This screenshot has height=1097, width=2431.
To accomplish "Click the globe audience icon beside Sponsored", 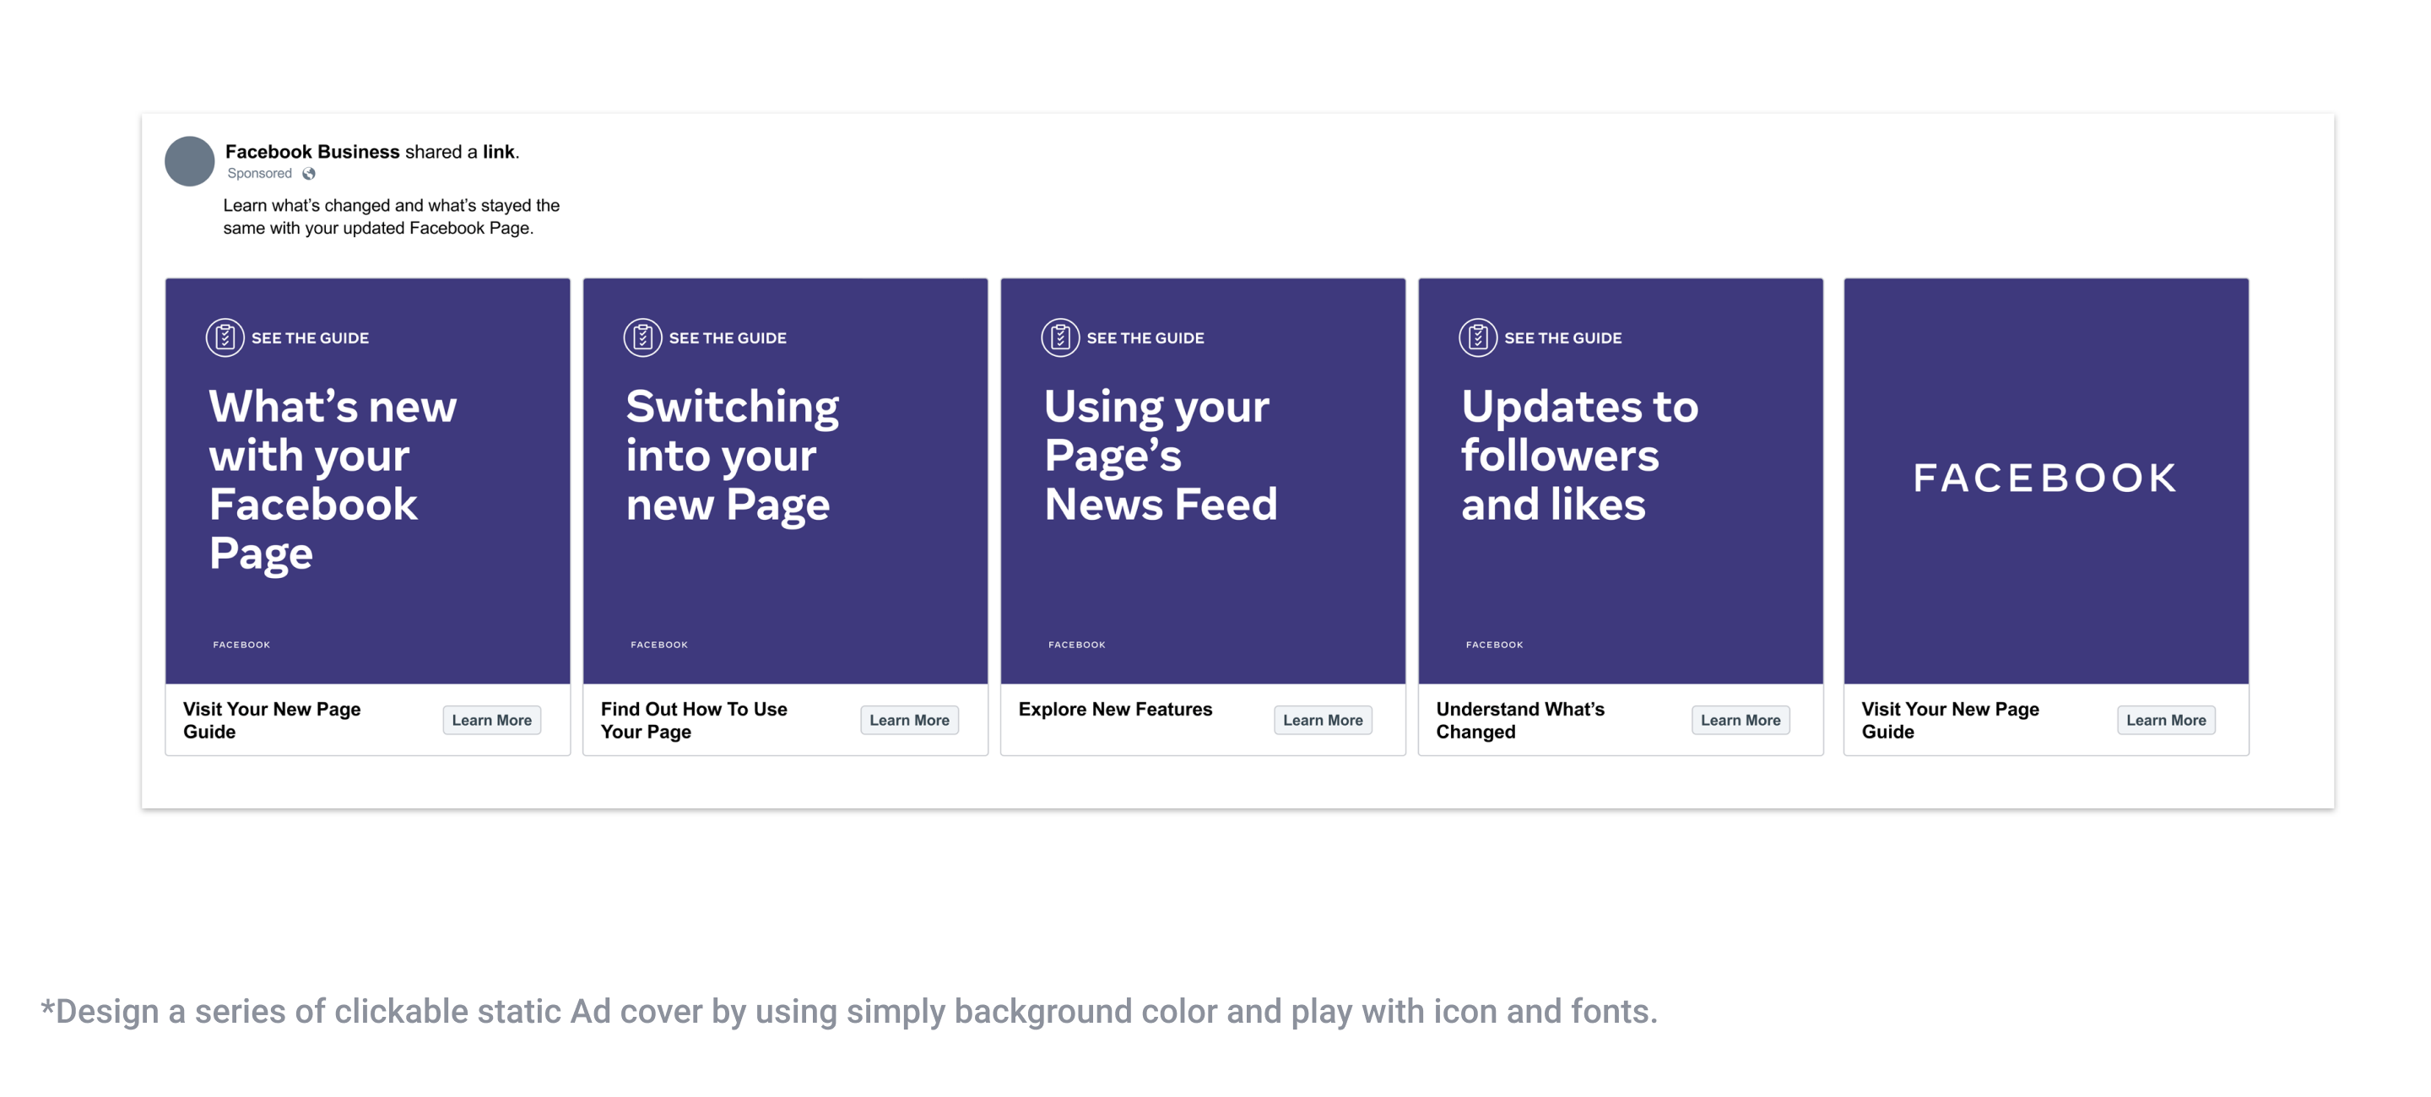I will click(309, 174).
